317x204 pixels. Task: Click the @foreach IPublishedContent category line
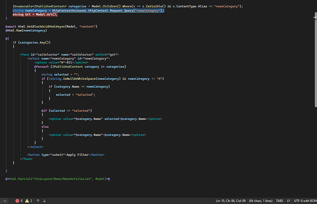tap(80, 67)
